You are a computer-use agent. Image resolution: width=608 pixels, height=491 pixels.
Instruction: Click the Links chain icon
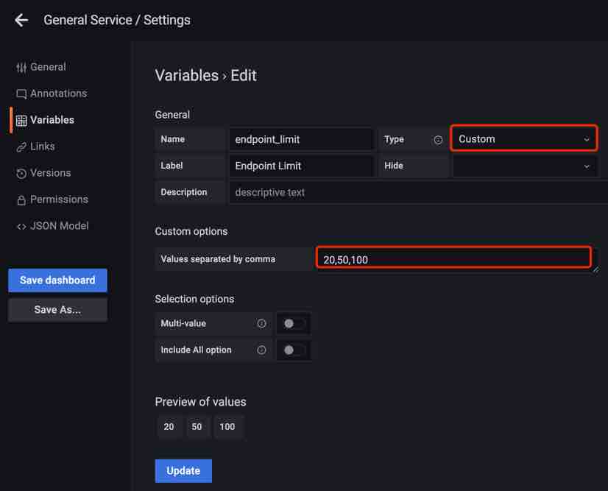point(21,147)
